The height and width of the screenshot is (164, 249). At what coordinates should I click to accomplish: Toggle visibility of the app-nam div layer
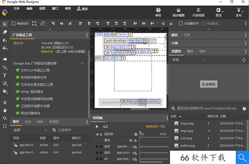(x=97, y=159)
